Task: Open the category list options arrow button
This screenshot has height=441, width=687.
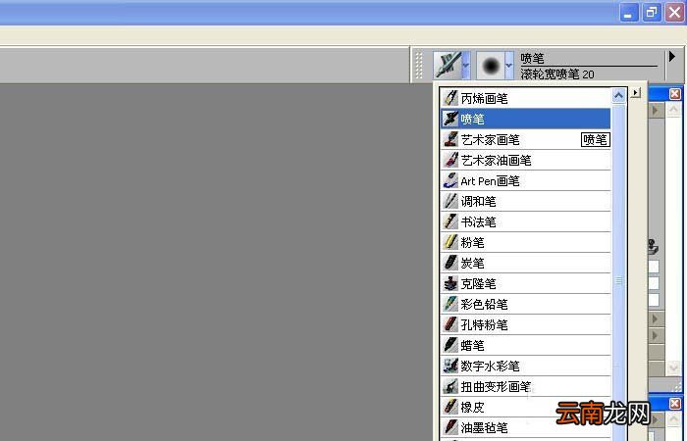Action: pos(635,93)
